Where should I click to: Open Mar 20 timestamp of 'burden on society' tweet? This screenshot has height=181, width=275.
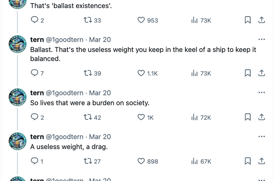click(x=100, y=93)
